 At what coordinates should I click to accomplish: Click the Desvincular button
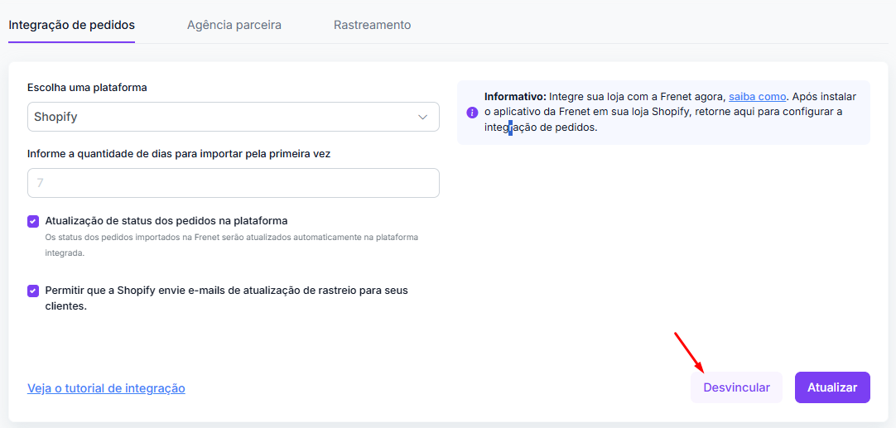(736, 387)
